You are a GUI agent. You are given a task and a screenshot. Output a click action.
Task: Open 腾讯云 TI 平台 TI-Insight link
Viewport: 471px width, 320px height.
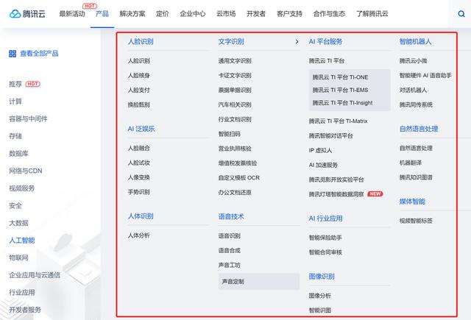click(342, 103)
